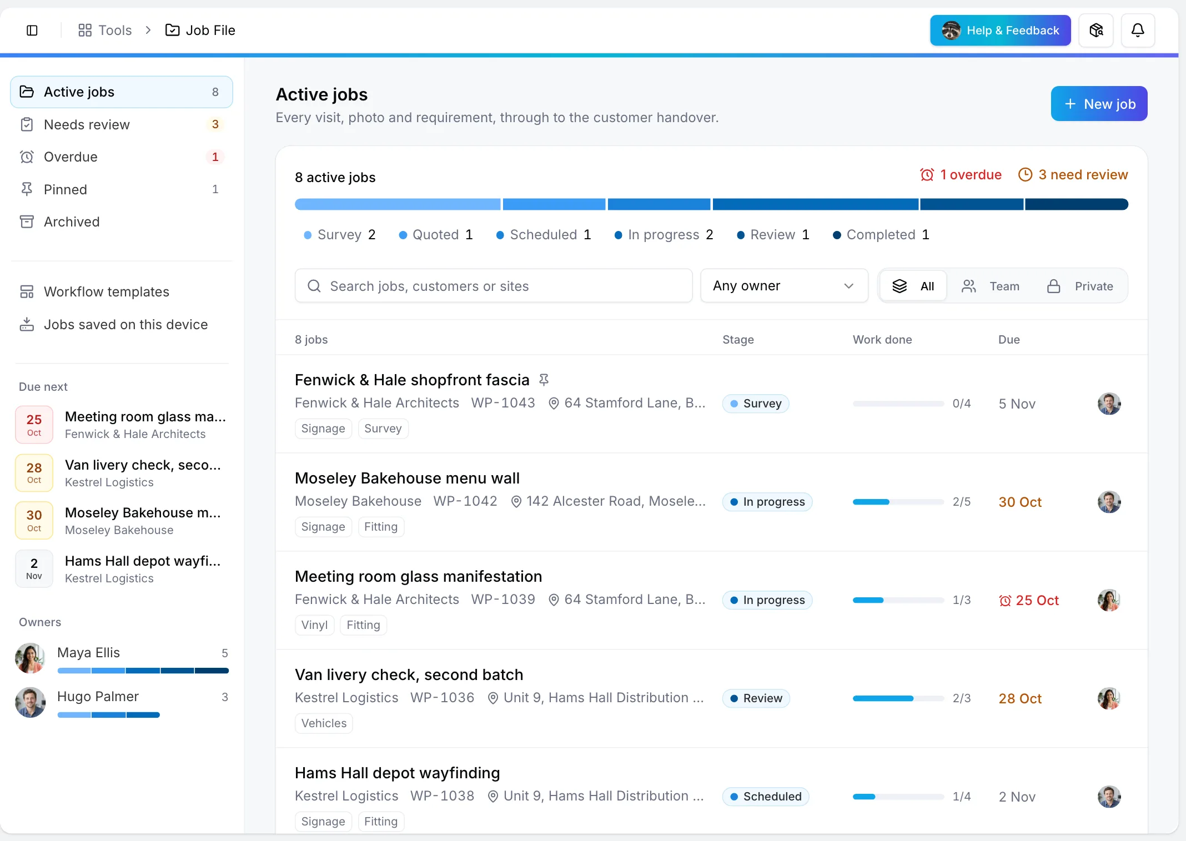Open Hams Hall depot due-next item
Image resolution: width=1186 pixels, height=841 pixels.
122,569
